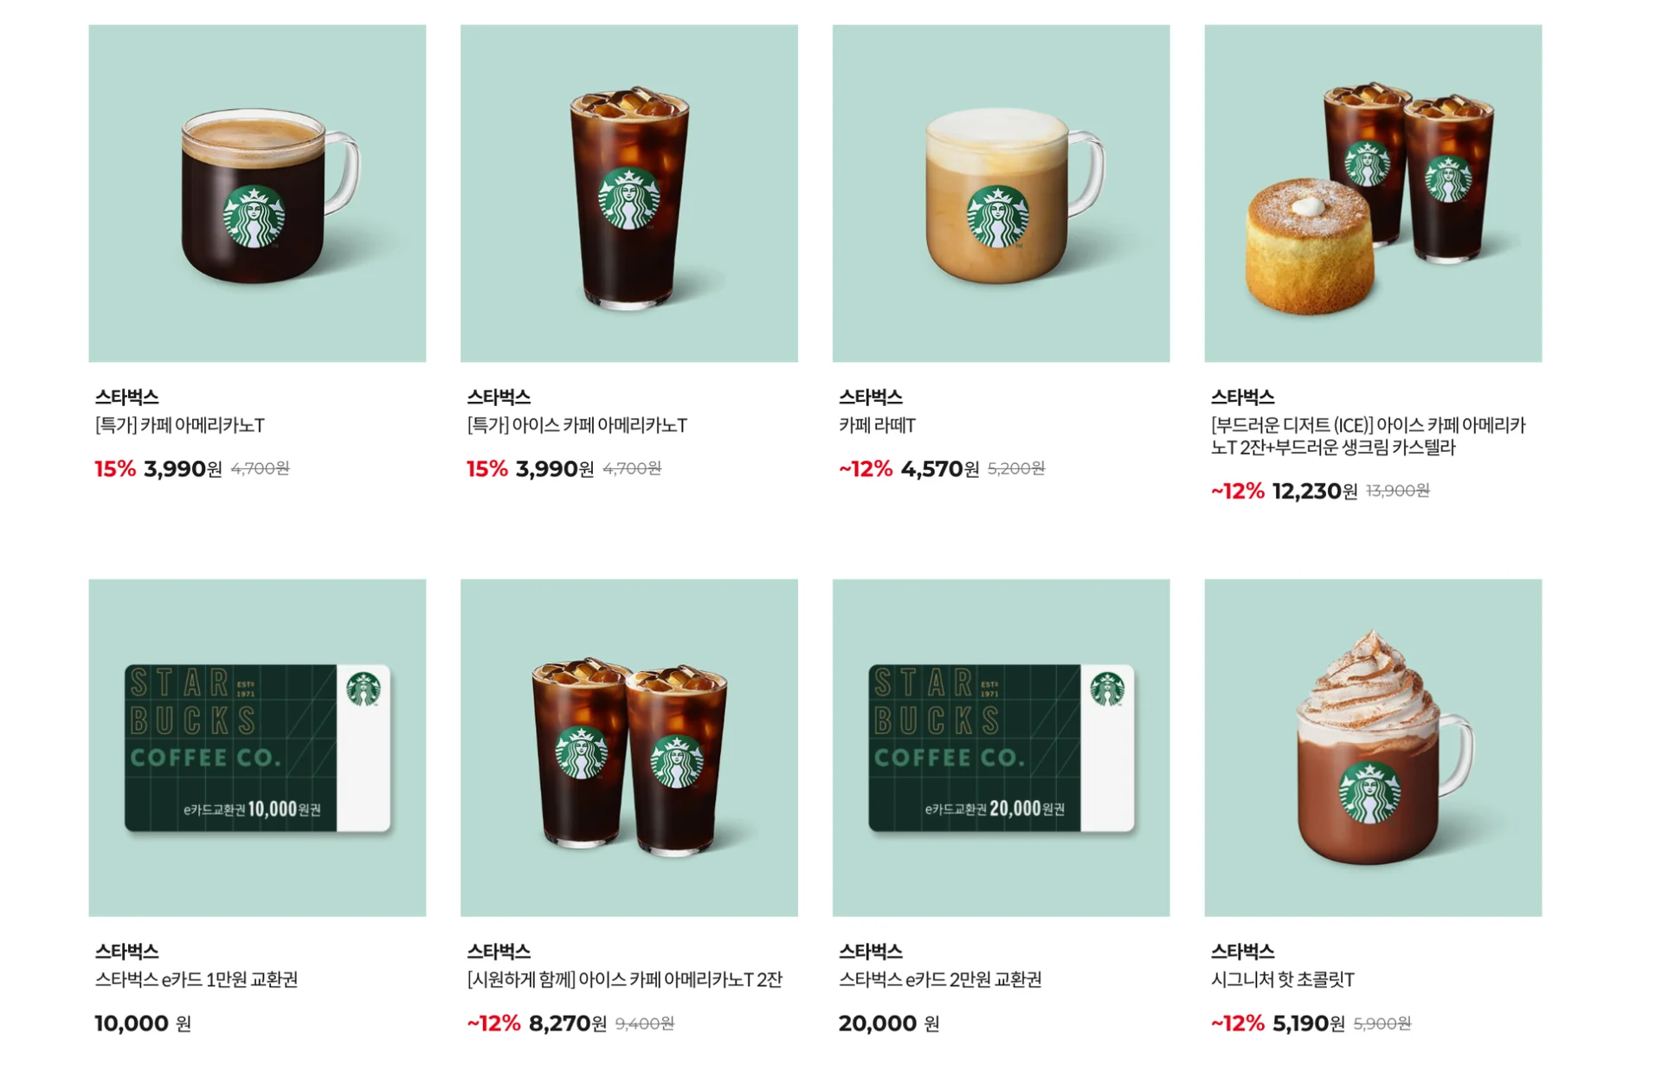The height and width of the screenshot is (1078, 1662).
Task: Click the '[특가] 카페 아메리카노 T' title
Action: coord(180,425)
